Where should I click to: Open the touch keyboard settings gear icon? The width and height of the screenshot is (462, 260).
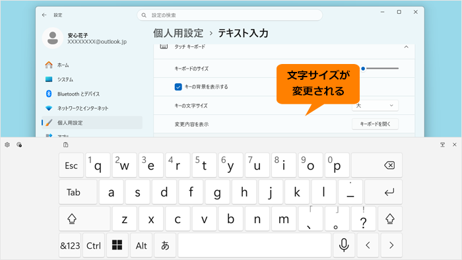pyautogui.click(x=7, y=145)
